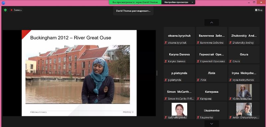Click muted mic icon of Катерина
Image resolution: width=266 pixels, height=127 pixels.
tap(198, 98)
